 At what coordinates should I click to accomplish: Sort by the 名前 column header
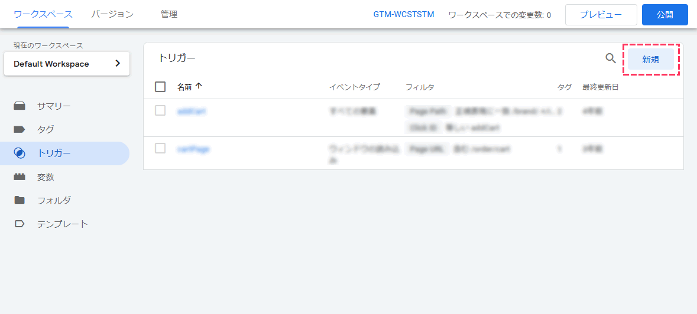click(184, 87)
